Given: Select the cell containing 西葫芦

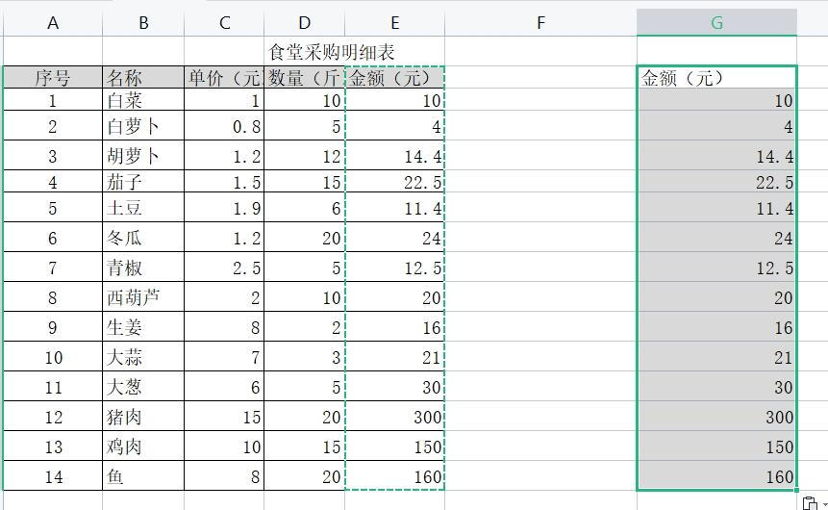Looking at the screenshot, I should (143, 296).
